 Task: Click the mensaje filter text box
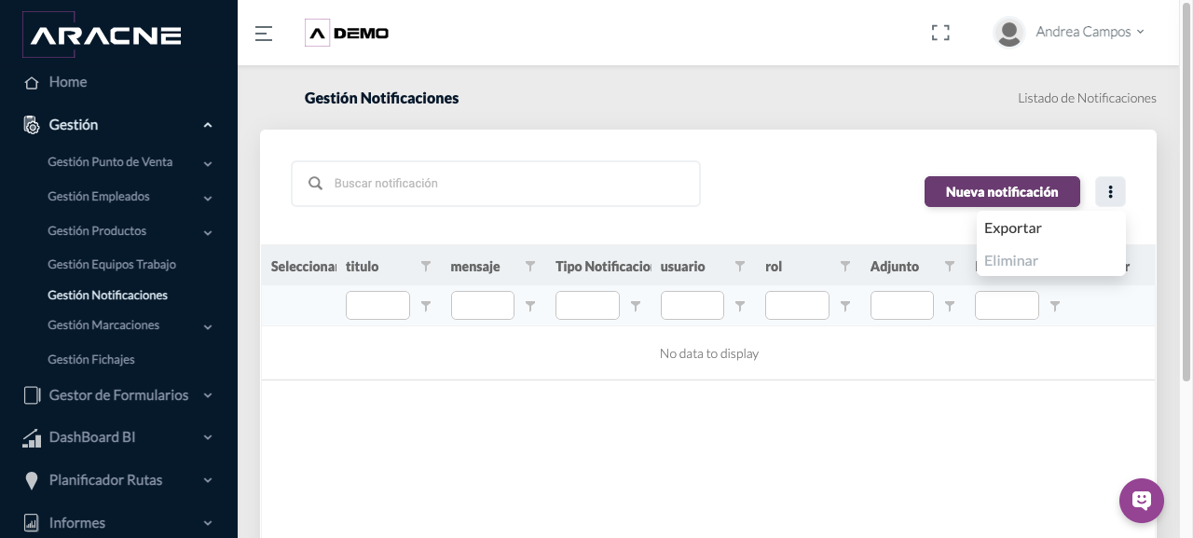[x=483, y=306]
